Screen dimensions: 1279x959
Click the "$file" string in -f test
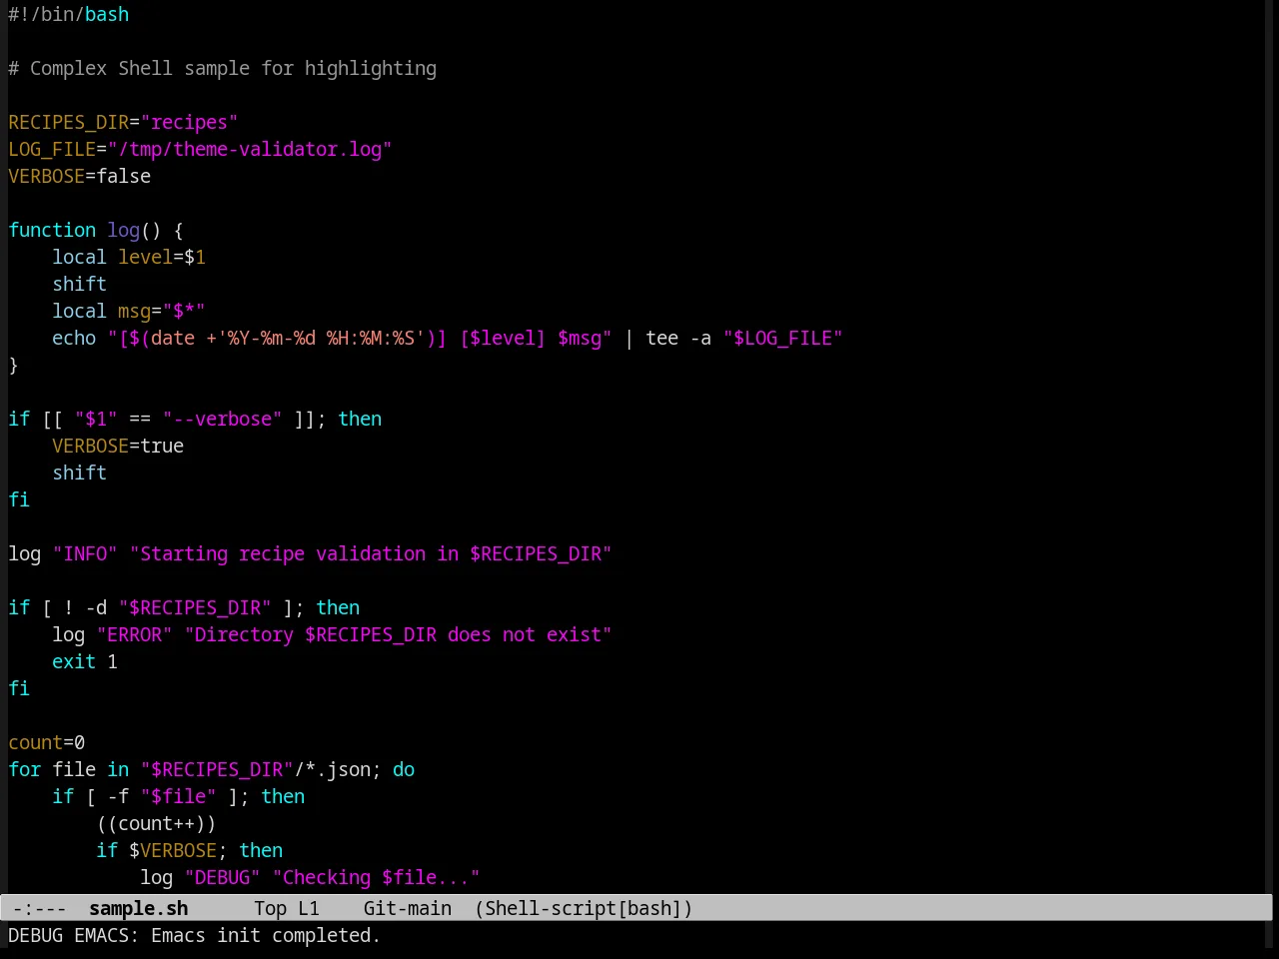coord(179,796)
